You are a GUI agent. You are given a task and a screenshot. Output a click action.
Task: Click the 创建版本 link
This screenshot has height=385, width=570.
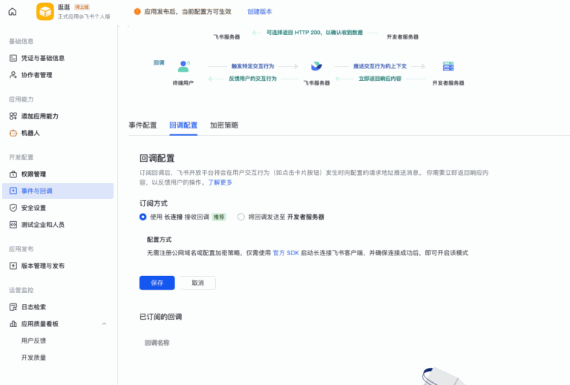(x=260, y=12)
